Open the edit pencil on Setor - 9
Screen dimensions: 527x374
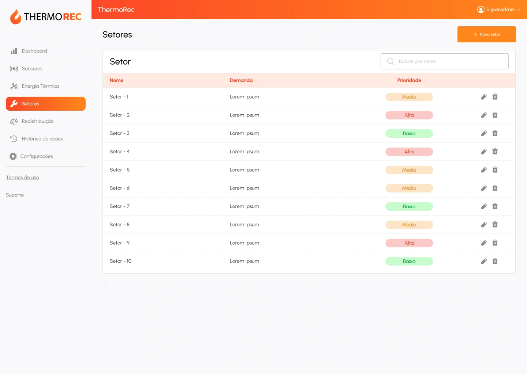pos(484,243)
